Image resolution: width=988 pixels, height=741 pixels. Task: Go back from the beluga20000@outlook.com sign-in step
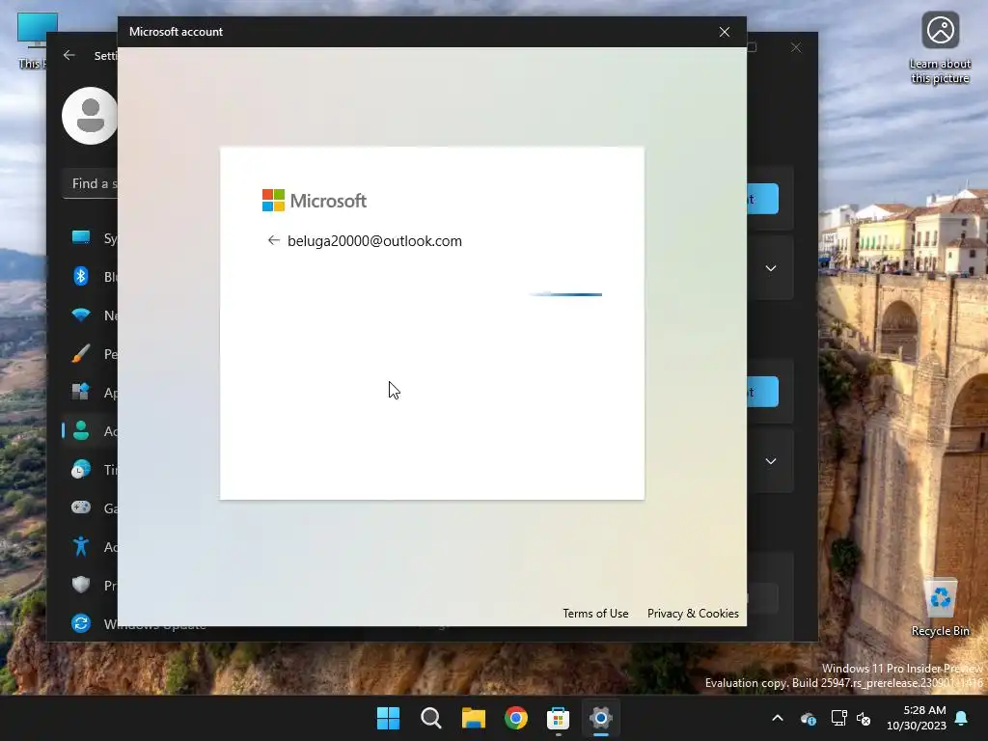pyautogui.click(x=273, y=240)
